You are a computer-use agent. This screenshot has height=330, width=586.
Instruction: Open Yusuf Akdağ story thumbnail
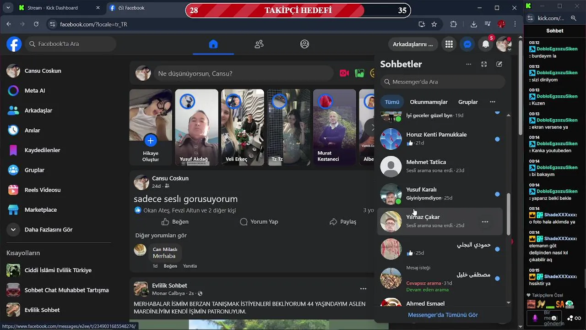tap(196, 127)
